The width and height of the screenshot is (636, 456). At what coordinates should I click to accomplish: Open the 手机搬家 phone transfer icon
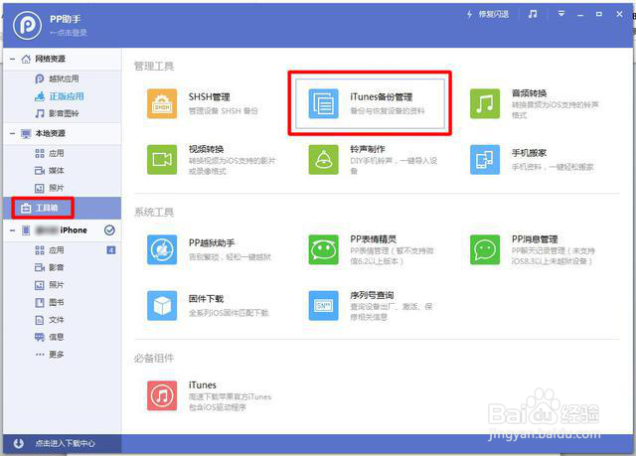pos(485,160)
